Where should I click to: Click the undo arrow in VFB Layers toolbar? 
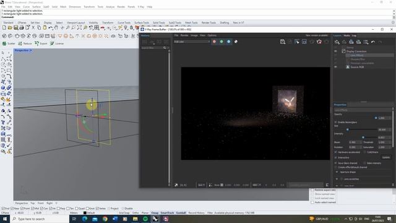[373, 42]
